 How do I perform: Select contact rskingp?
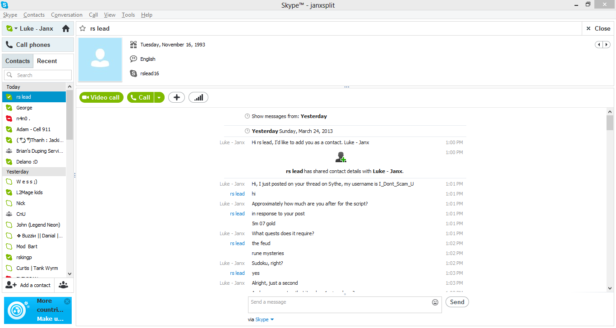(x=34, y=257)
